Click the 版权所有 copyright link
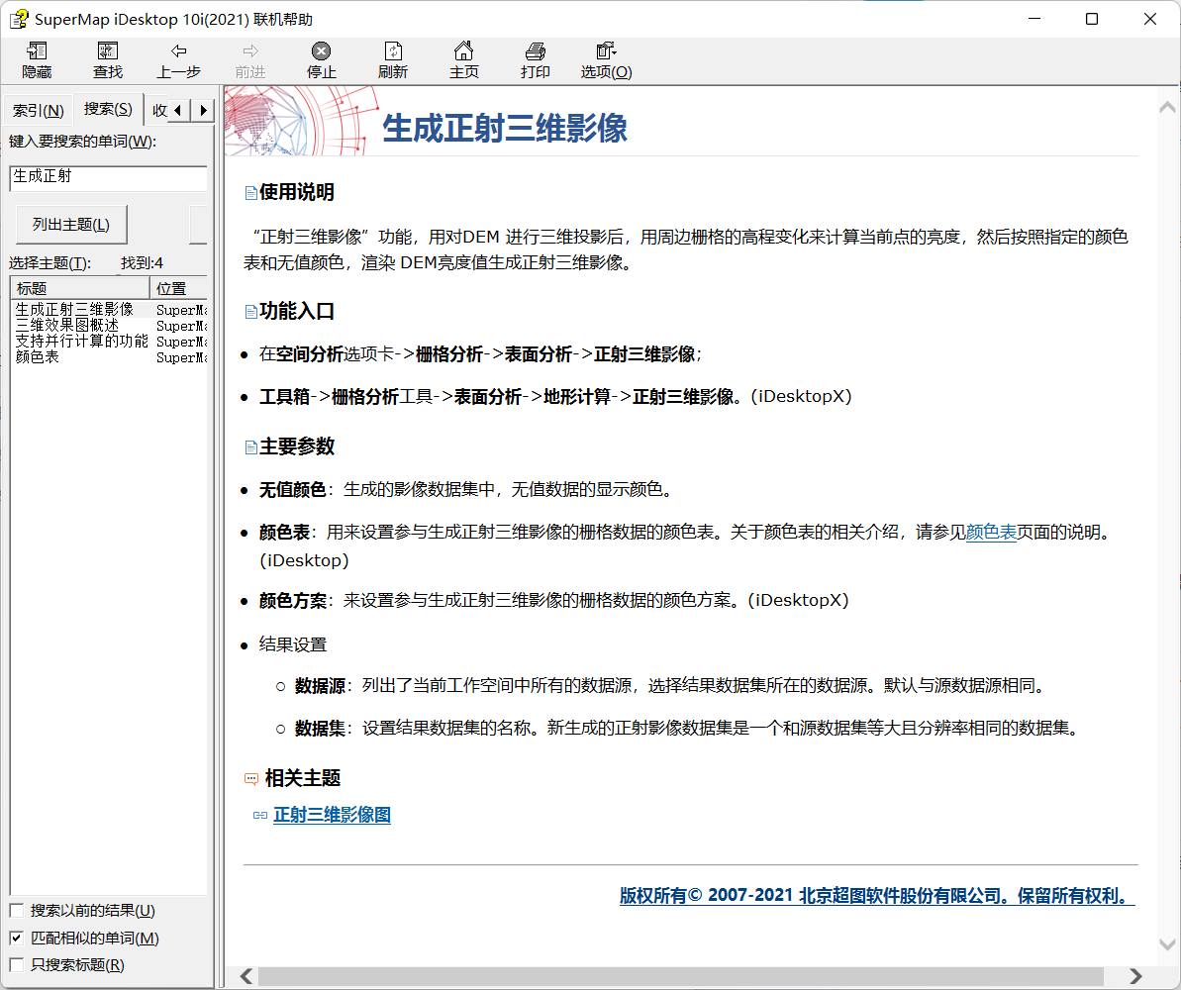 coord(877,896)
